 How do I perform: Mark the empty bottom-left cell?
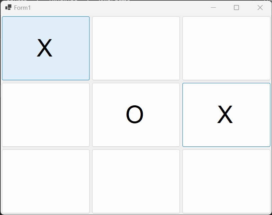46,181
